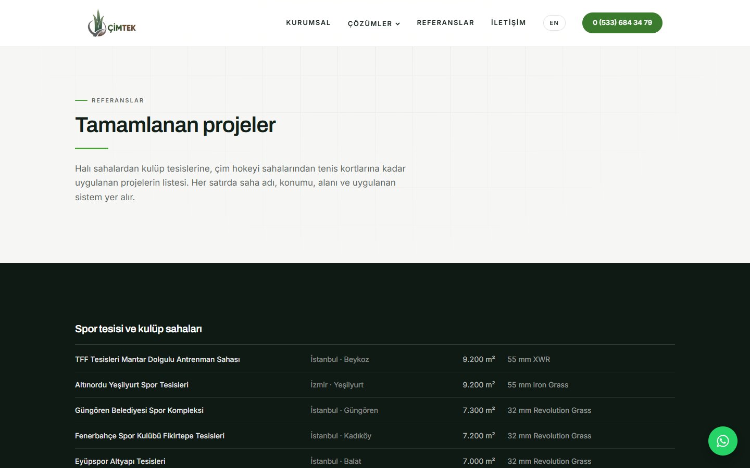Select 'Altınordu Yeşilyurt Spor Tesisleri' row
The image size is (750, 468).
[375, 385]
